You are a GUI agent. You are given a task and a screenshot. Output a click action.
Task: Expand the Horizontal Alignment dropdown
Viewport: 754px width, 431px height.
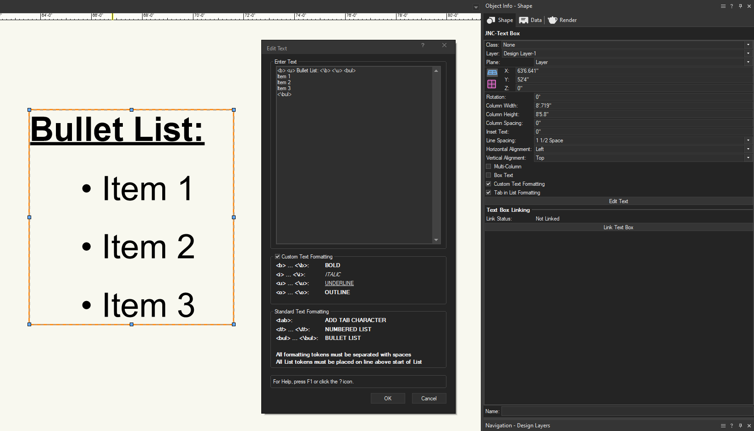tap(748, 149)
